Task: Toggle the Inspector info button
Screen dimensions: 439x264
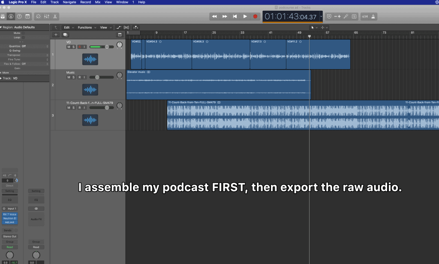Action: (11, 17)
